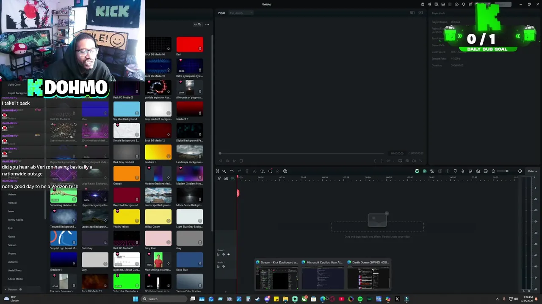This screenshot has height=304, width=542.
Task: Click the player progress scrubber bar
Action: (301, 153)
